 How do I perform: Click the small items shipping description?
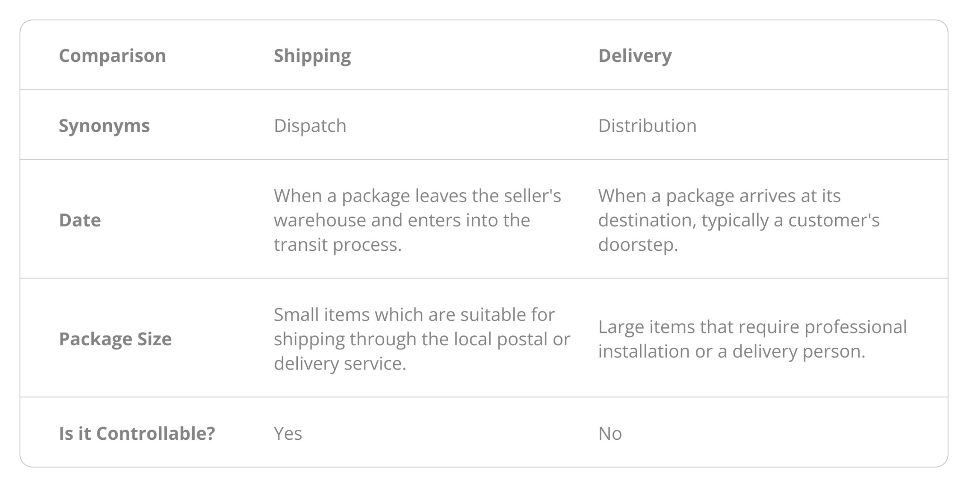point(422,339)
